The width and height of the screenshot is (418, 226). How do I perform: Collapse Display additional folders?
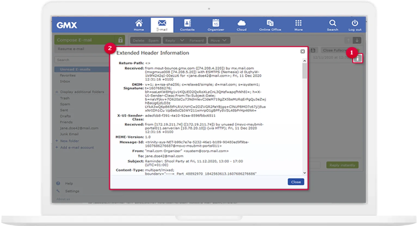[80, 92]
